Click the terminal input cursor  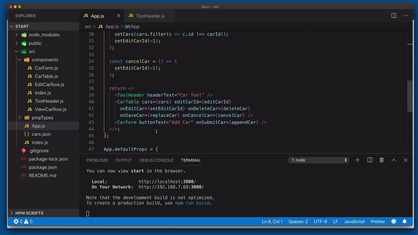tap(88, 213)
